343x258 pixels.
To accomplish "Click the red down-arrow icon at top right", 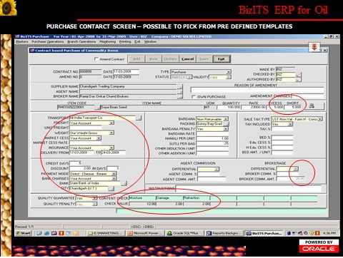I will pos(314,47).
